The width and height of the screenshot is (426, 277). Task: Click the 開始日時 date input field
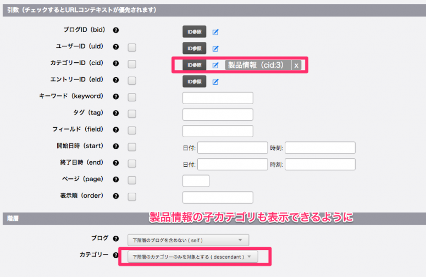click(x=232, y=148)
